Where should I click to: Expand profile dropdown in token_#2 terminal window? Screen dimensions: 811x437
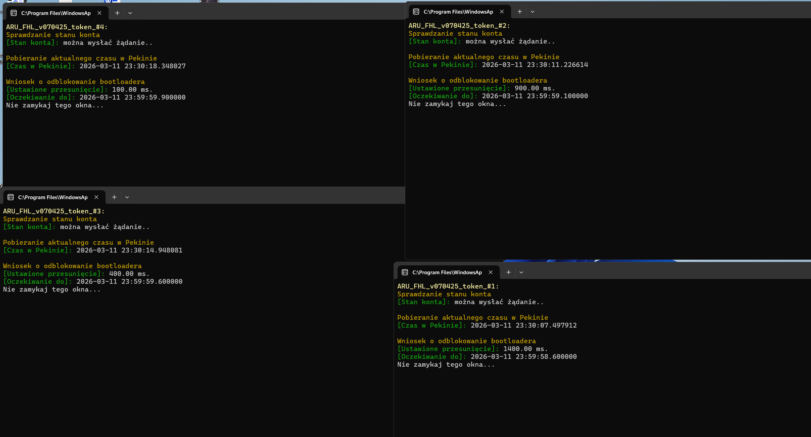[x=532, y=12]
